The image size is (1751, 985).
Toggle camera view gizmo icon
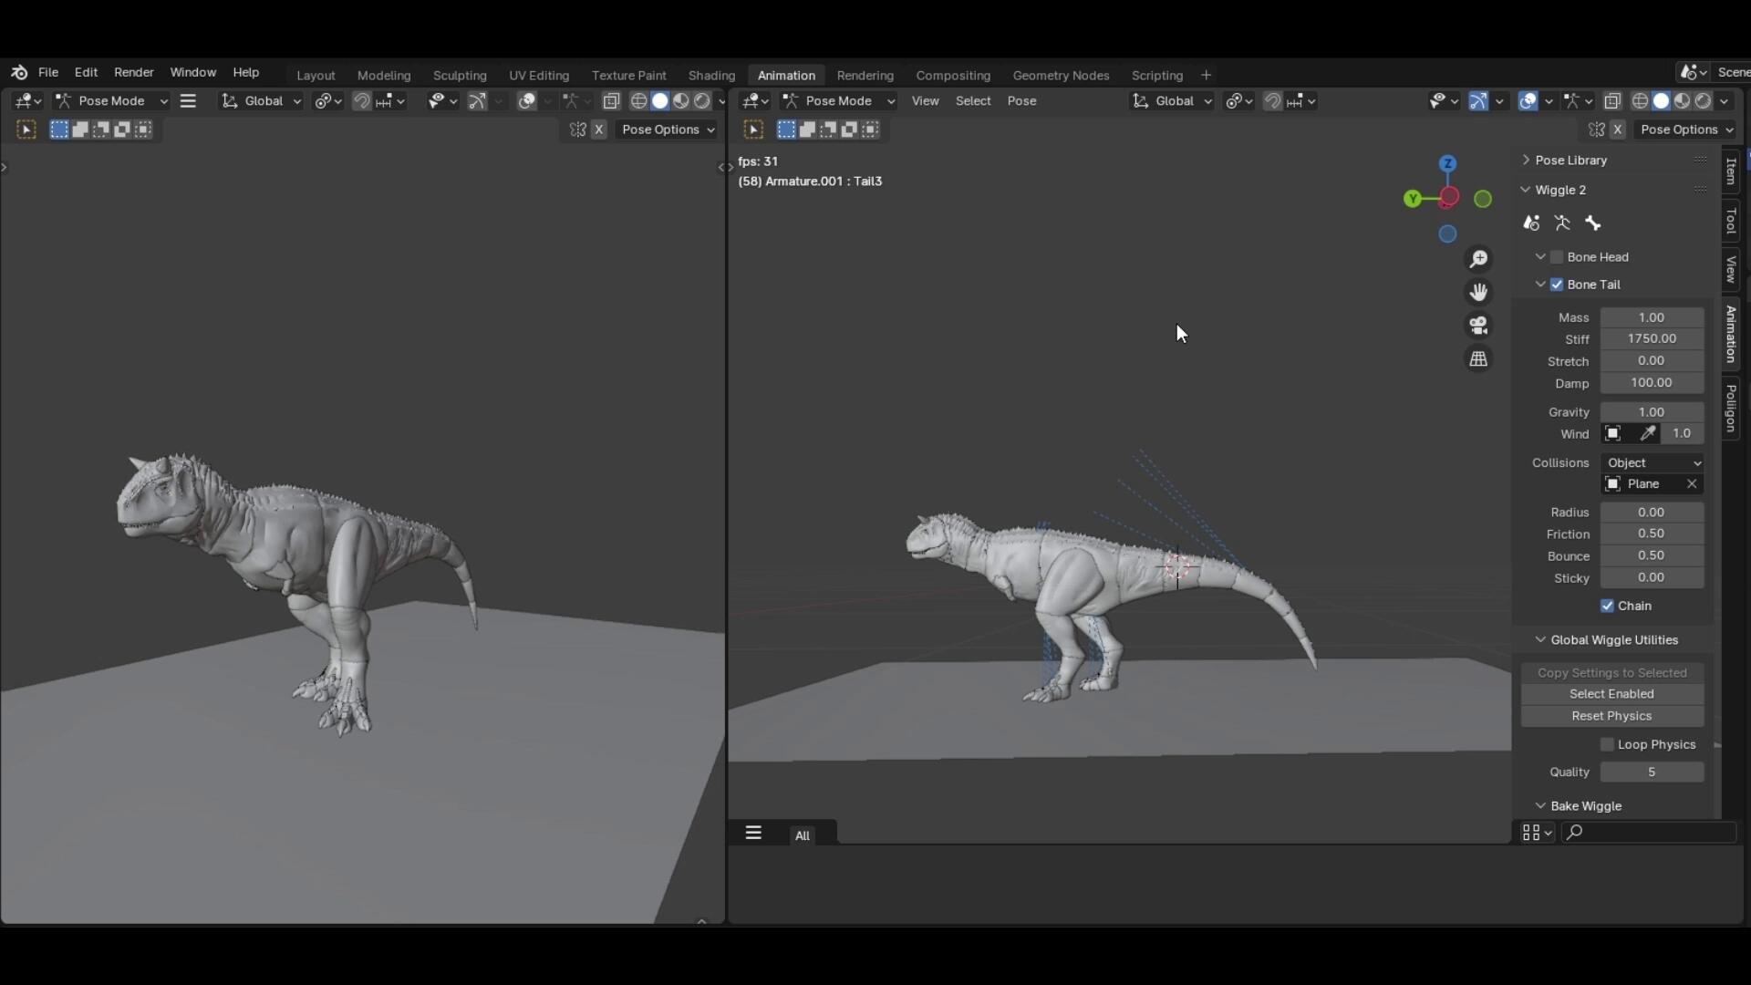pyautogui.click(x=1478, y=326)
